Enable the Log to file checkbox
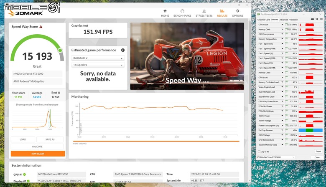Screen dimensions: 326x187 (259, 152)
